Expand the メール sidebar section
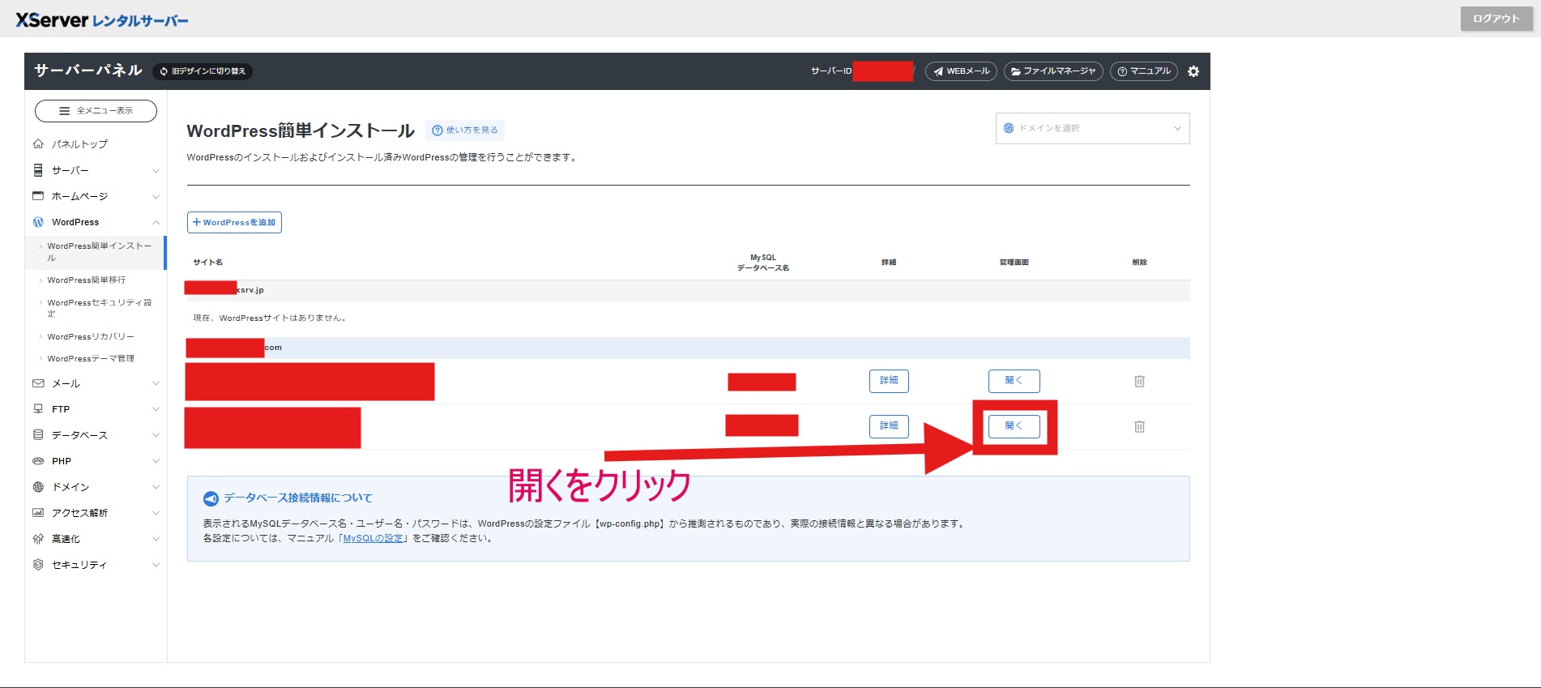This screenshot has height=688, width=1541. (96, 383)
